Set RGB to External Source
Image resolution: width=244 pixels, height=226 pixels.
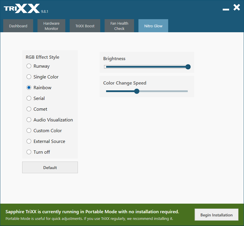tap(29, 141)
